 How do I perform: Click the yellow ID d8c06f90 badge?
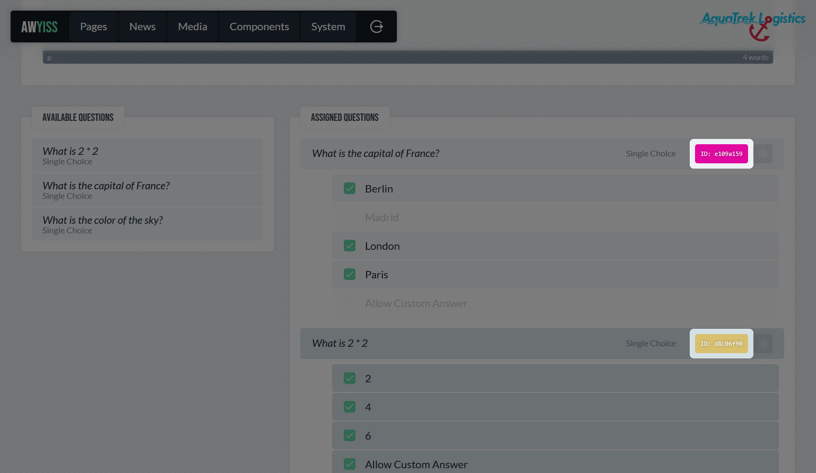[x=721, y=344]
